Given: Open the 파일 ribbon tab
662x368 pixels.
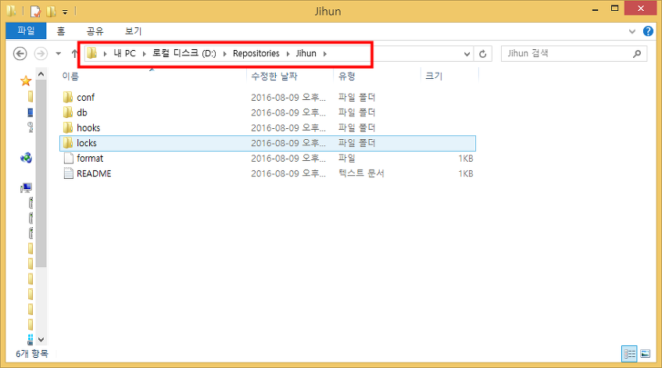Looking at the screenshot, I should tap(26, 30).
